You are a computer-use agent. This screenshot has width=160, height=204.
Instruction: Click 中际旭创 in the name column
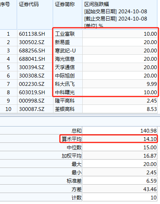[x=65, y=76]
